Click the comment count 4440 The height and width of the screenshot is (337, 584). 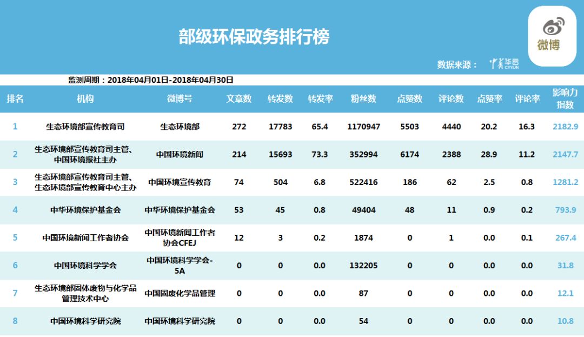tap(452, 127)
